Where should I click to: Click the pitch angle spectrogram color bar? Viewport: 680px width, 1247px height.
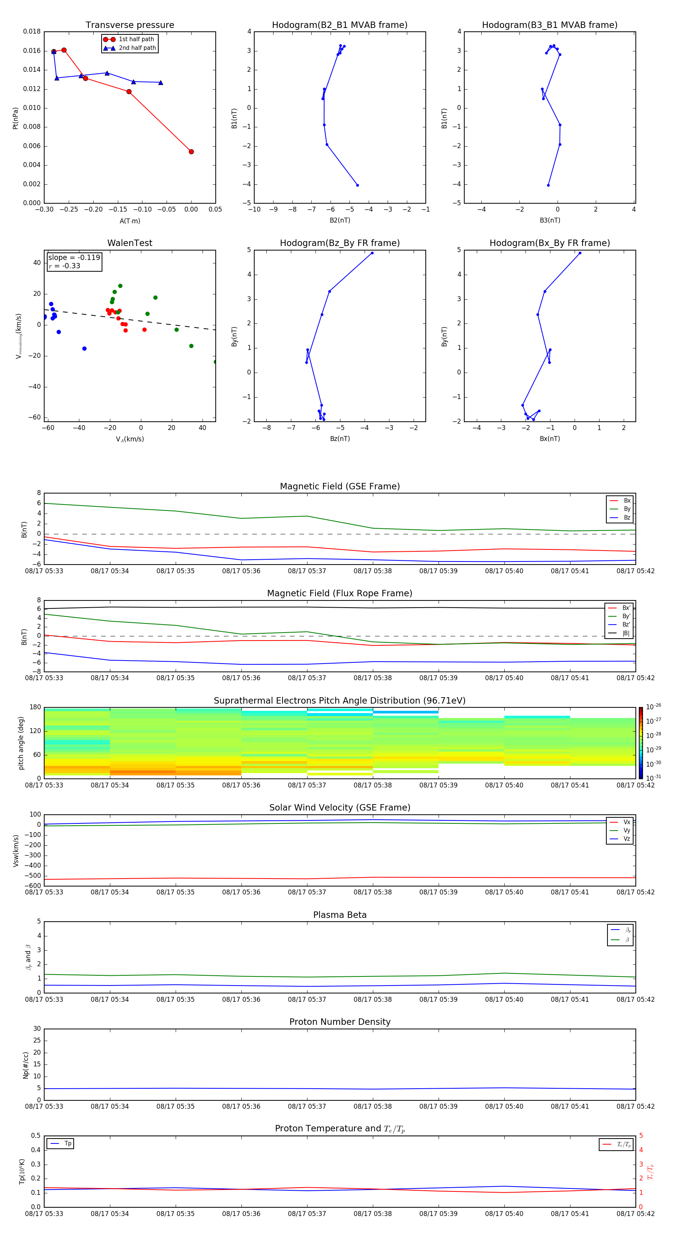point(640,743)
